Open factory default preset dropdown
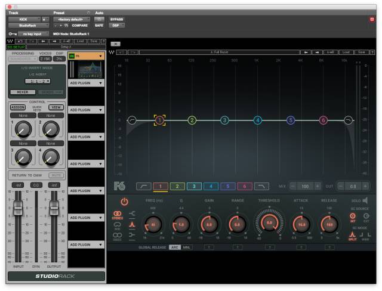382x291 pixels. (x=72, y=19)
